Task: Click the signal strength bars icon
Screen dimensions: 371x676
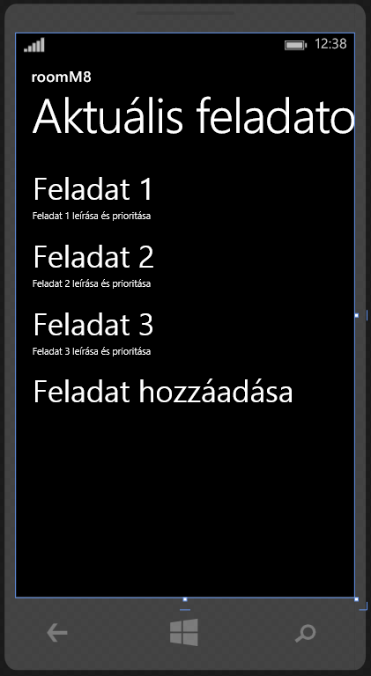Action: (34, 45)
